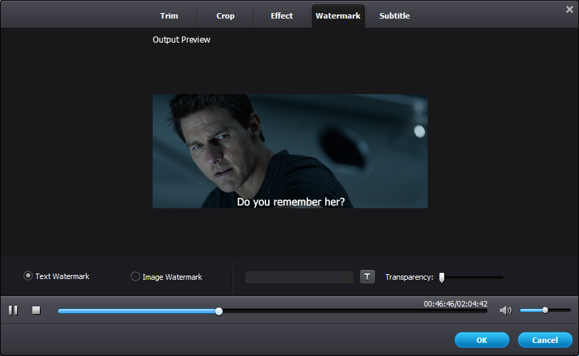Open the Subtitle tab
This screenshot has width=579, height=356.
(x=395, y=16)
